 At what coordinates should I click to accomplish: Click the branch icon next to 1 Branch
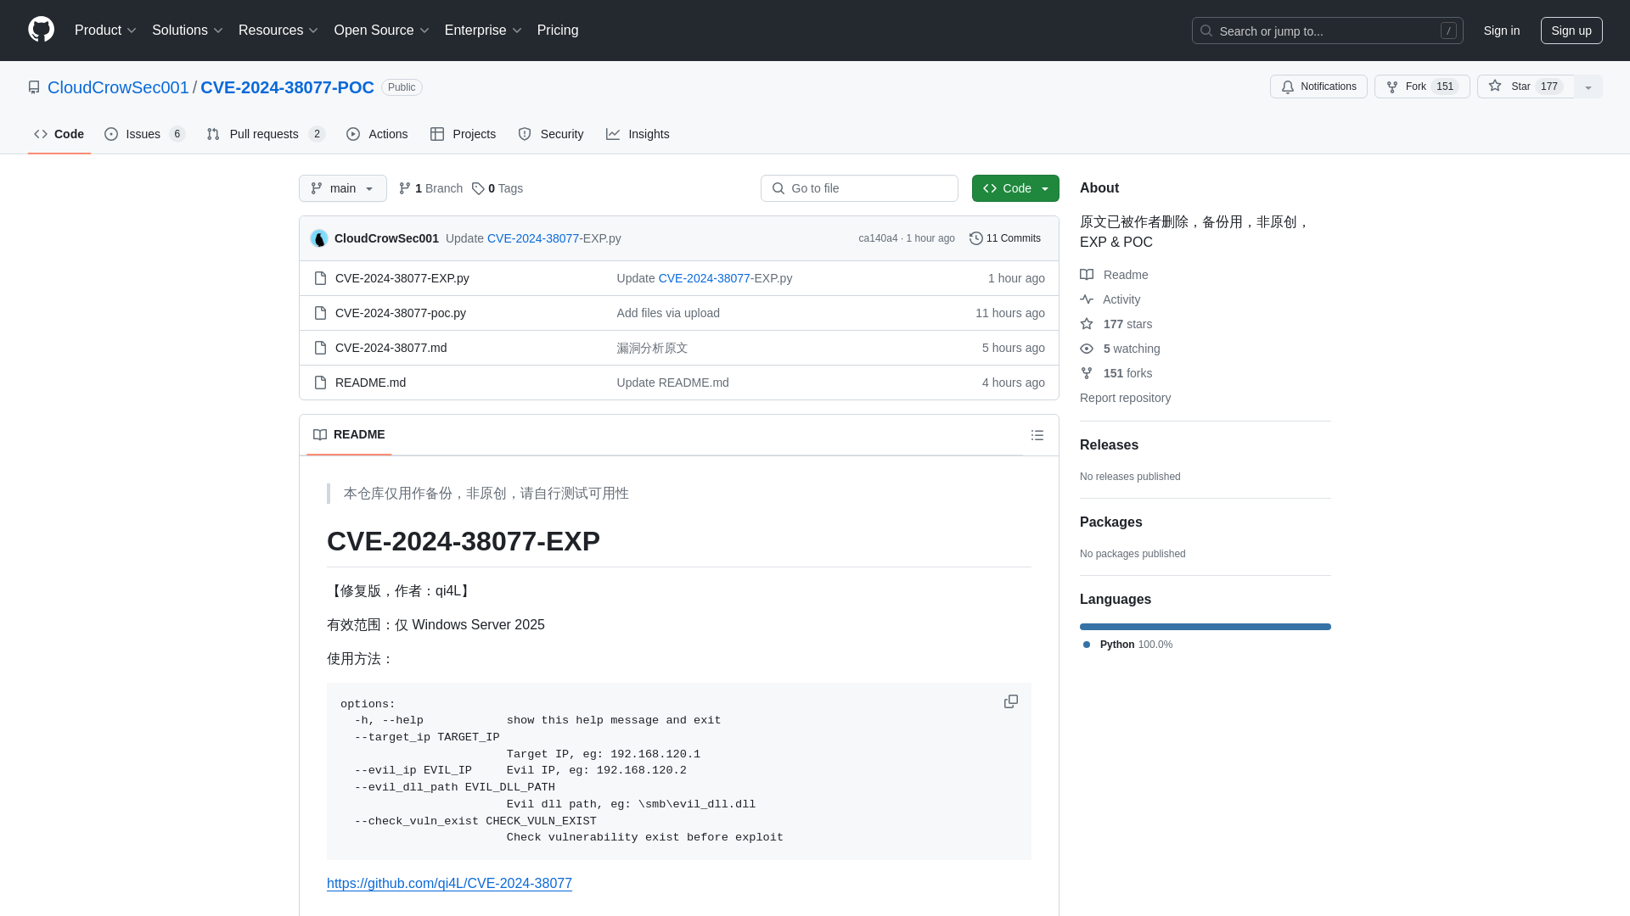click(x=405, y=188)
